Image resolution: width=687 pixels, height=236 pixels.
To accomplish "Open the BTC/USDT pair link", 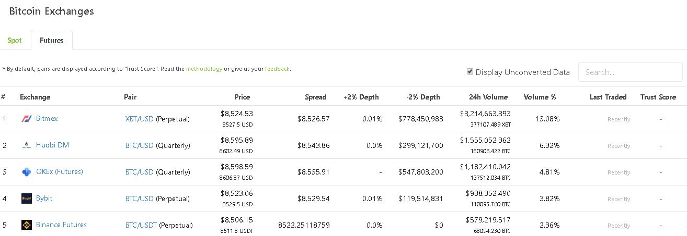I will pos(141,225).
